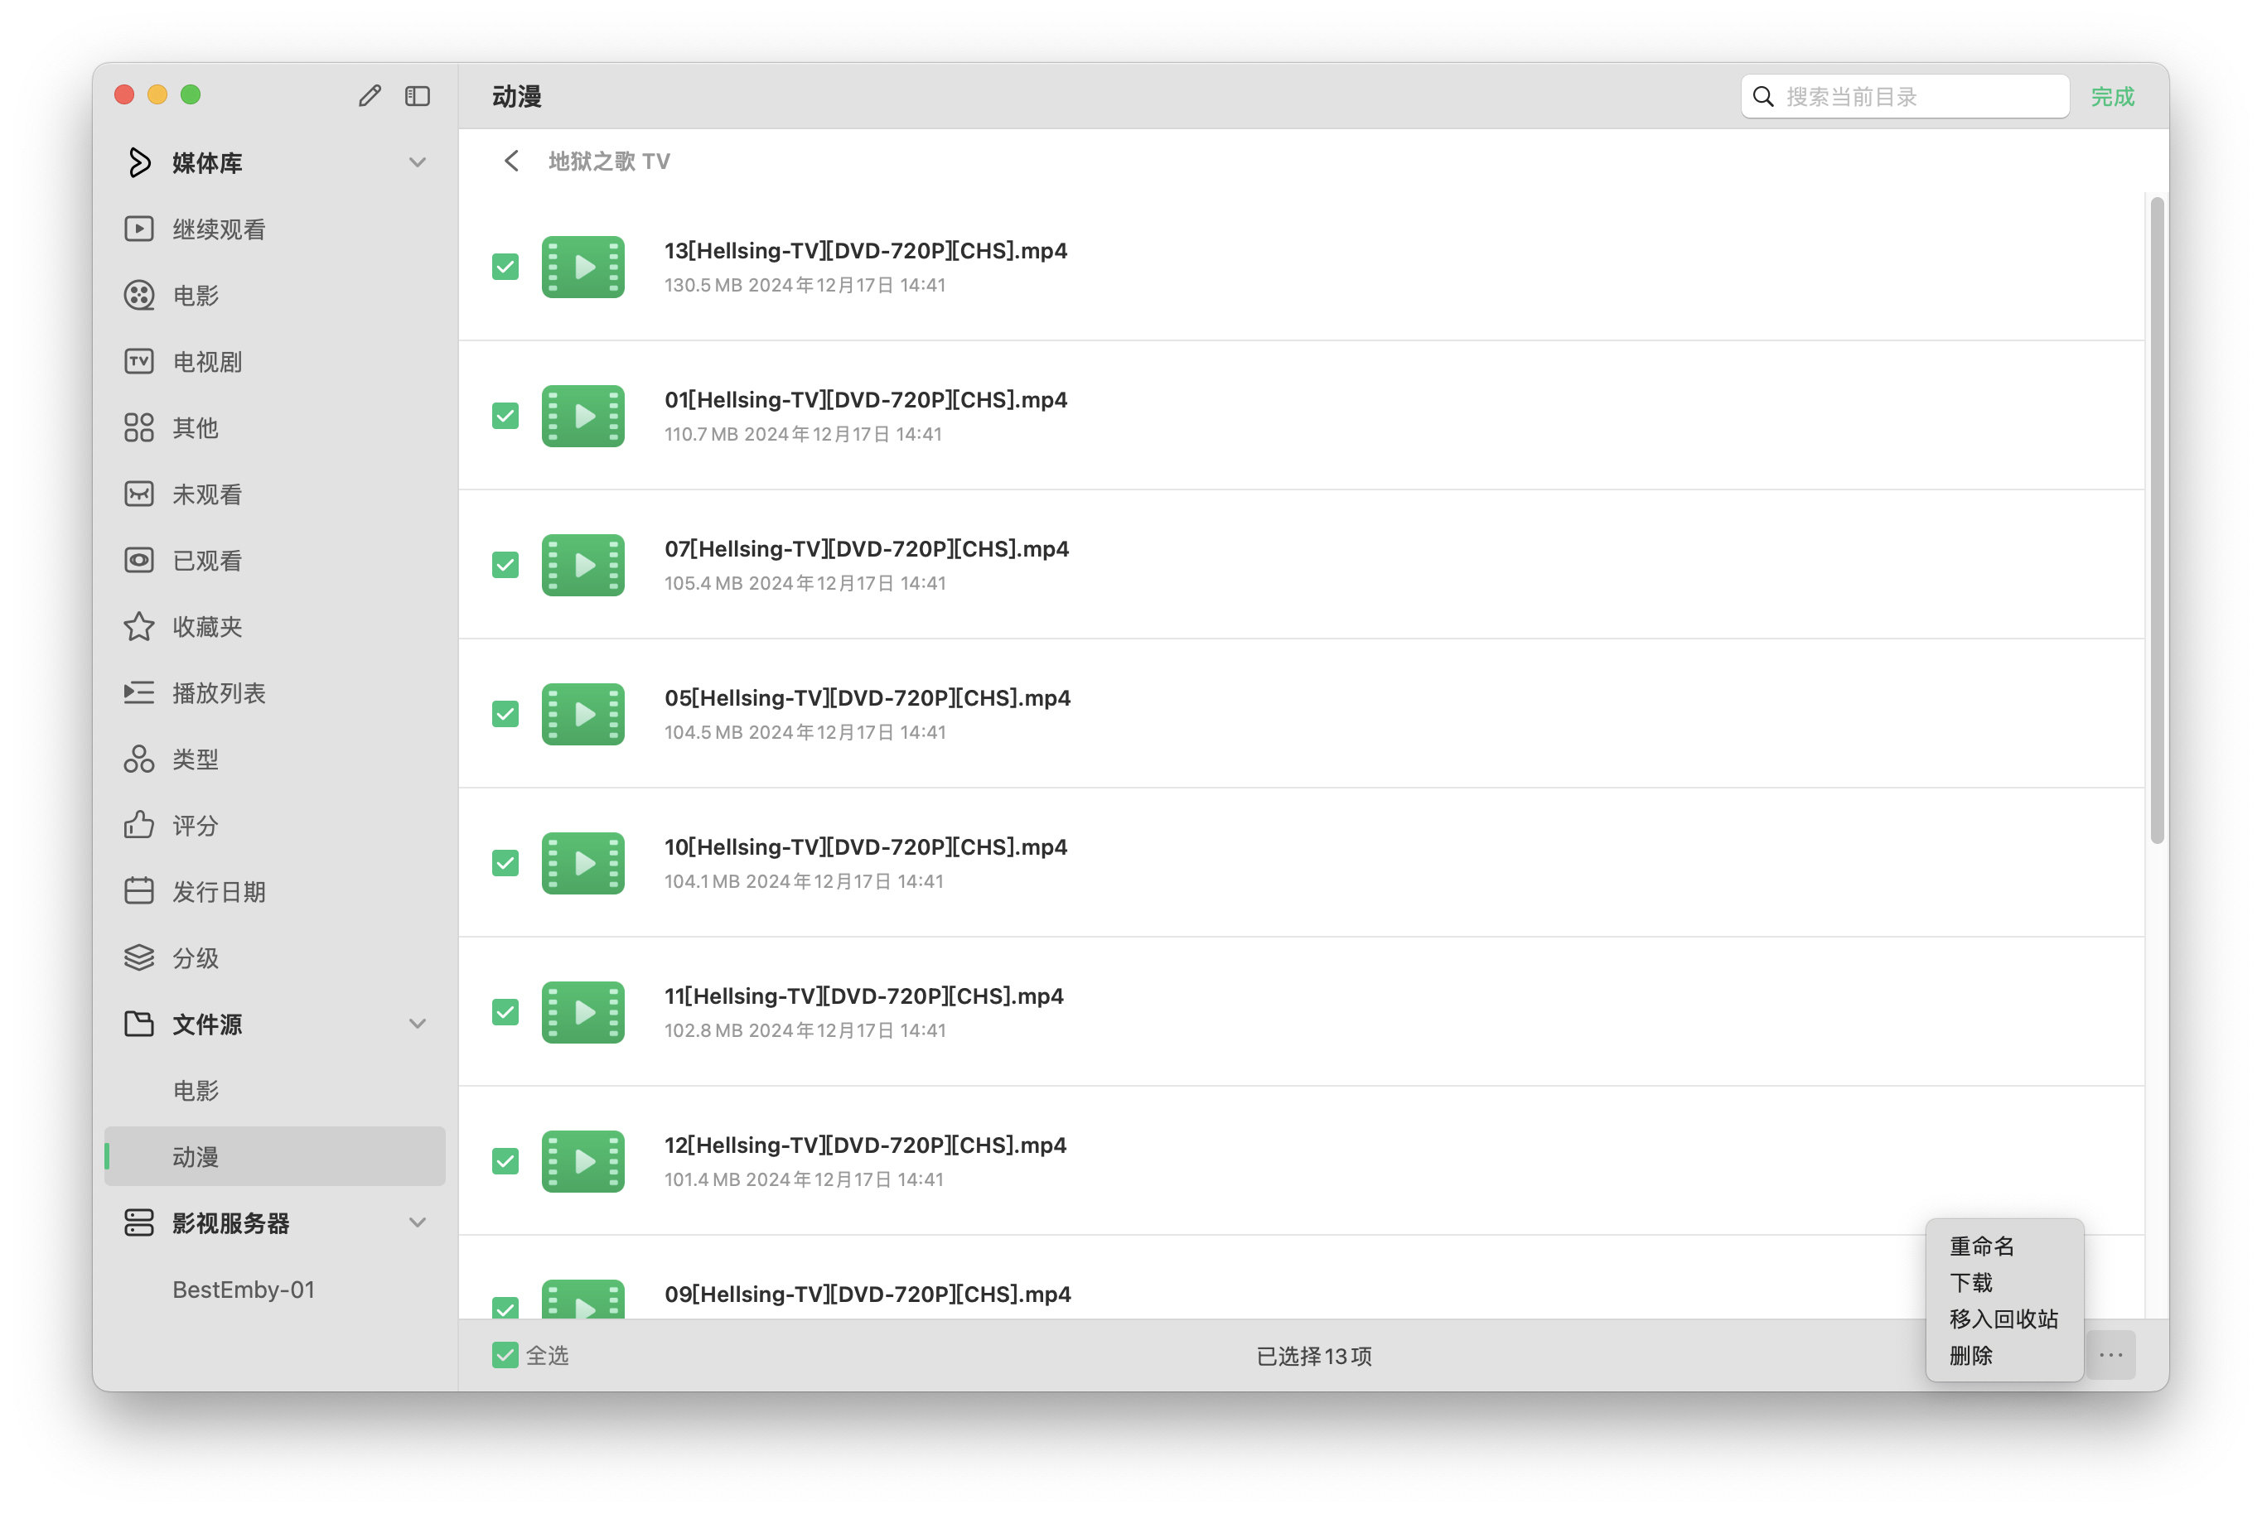Click filename 11[Hellsing-TV][DVD-720P][CHS].mp4
Image resolution: width=2262 pixels, height=1514 pixels.
864,996
